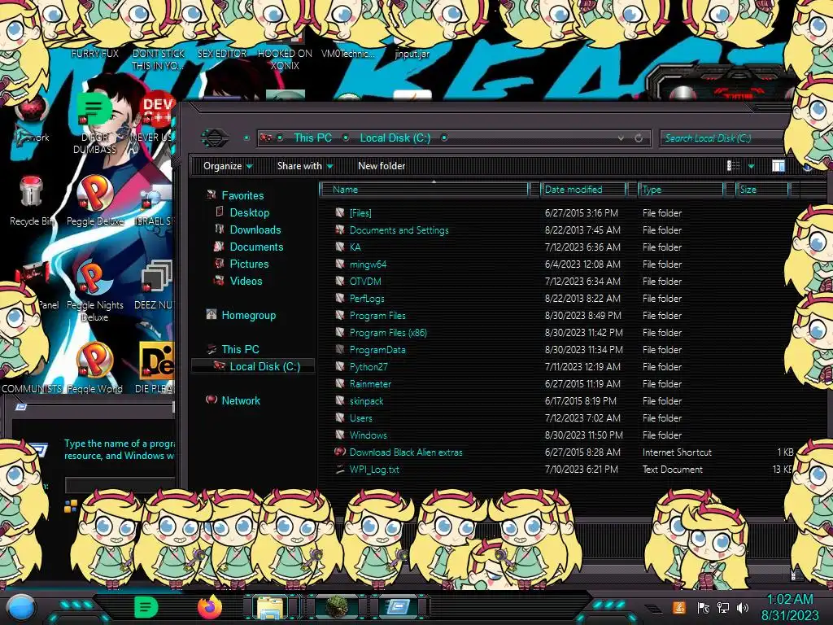
Task: Select the Program Files (x86) folder
Action: pos(388,333)
